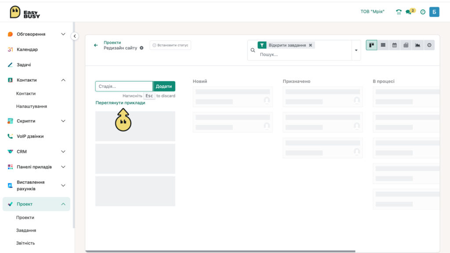The image size is (450, 253).
Task: Go back using the left arrow
Action: (x=96, y=45)
